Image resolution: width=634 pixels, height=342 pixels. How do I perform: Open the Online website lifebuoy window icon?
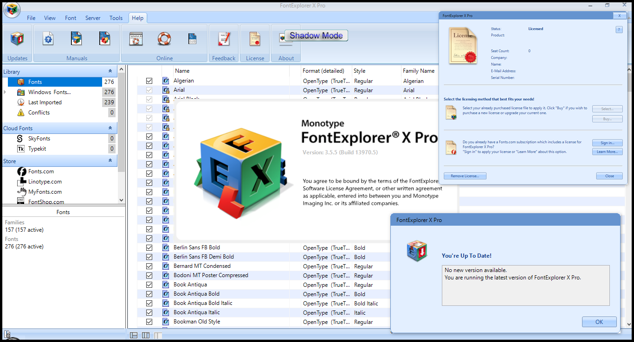[x=136, y=39]
